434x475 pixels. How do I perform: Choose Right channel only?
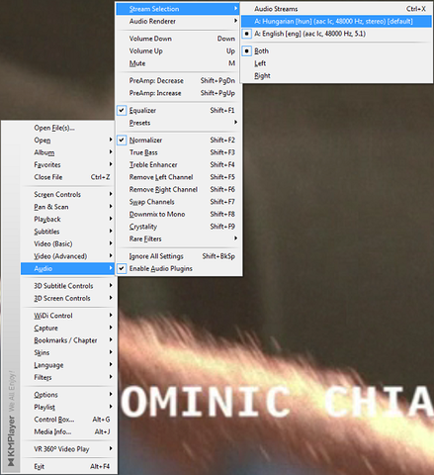pos(336,76)
